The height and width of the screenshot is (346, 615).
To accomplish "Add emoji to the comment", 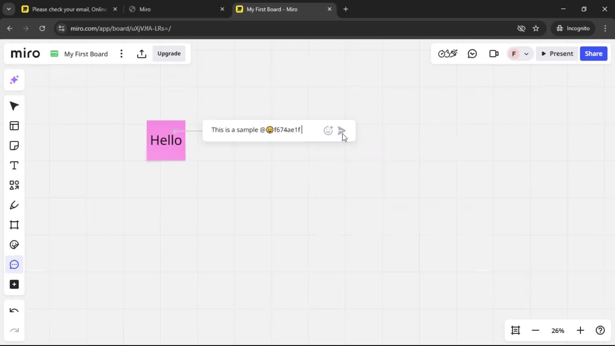I will pos(328,130).
